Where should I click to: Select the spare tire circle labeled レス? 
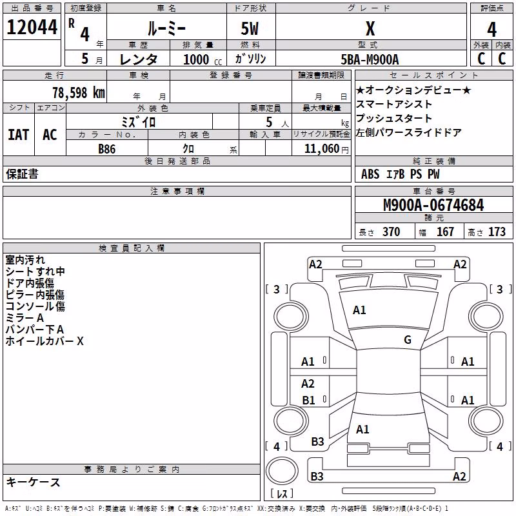(x=282, y=470)
